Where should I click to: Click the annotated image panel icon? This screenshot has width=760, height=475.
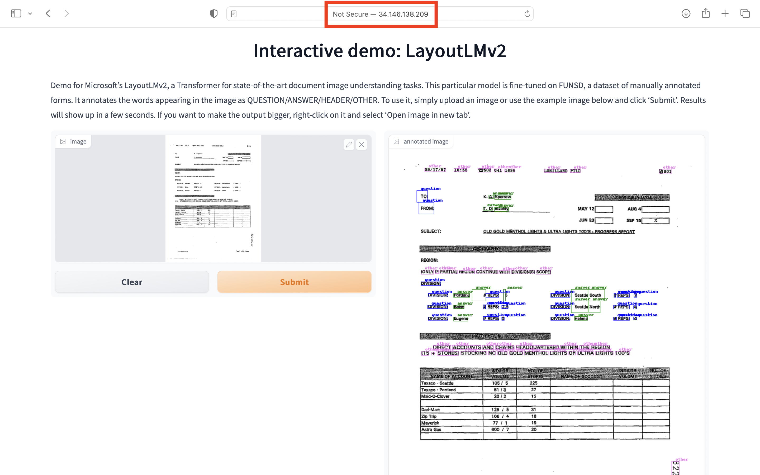[x=396, y=141]
